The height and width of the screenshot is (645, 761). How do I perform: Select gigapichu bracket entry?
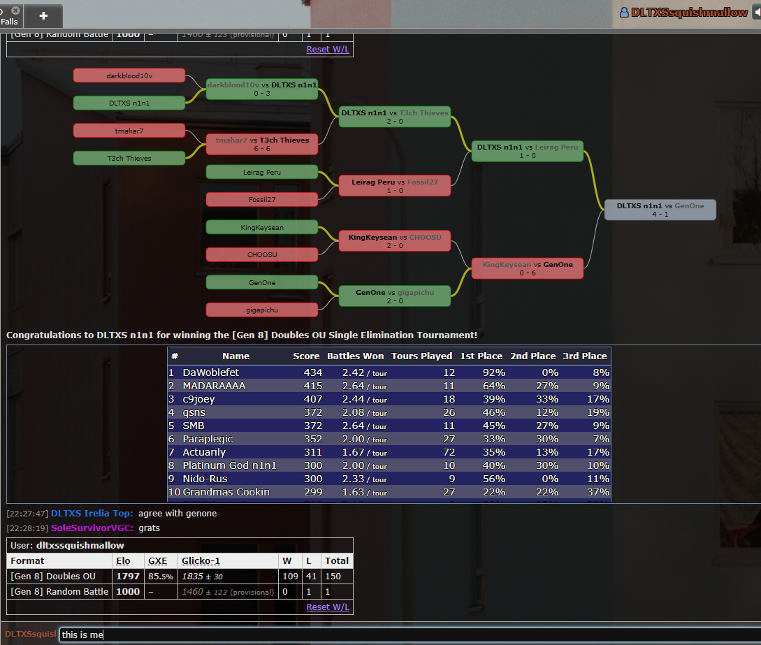(261, 310)
